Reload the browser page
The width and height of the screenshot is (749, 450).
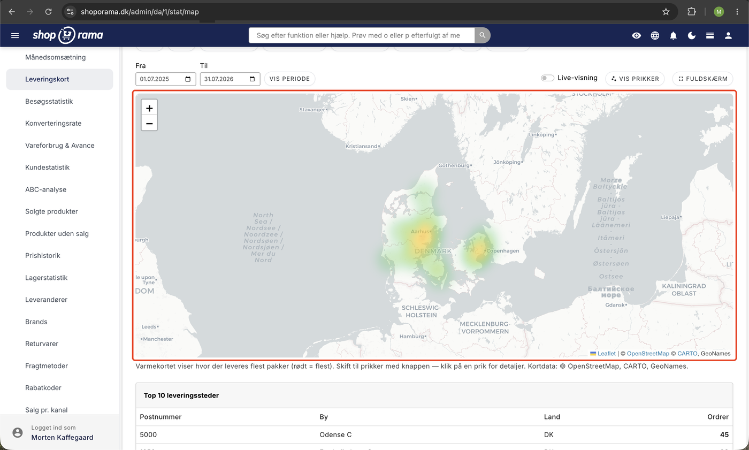[x=49, y=11]
